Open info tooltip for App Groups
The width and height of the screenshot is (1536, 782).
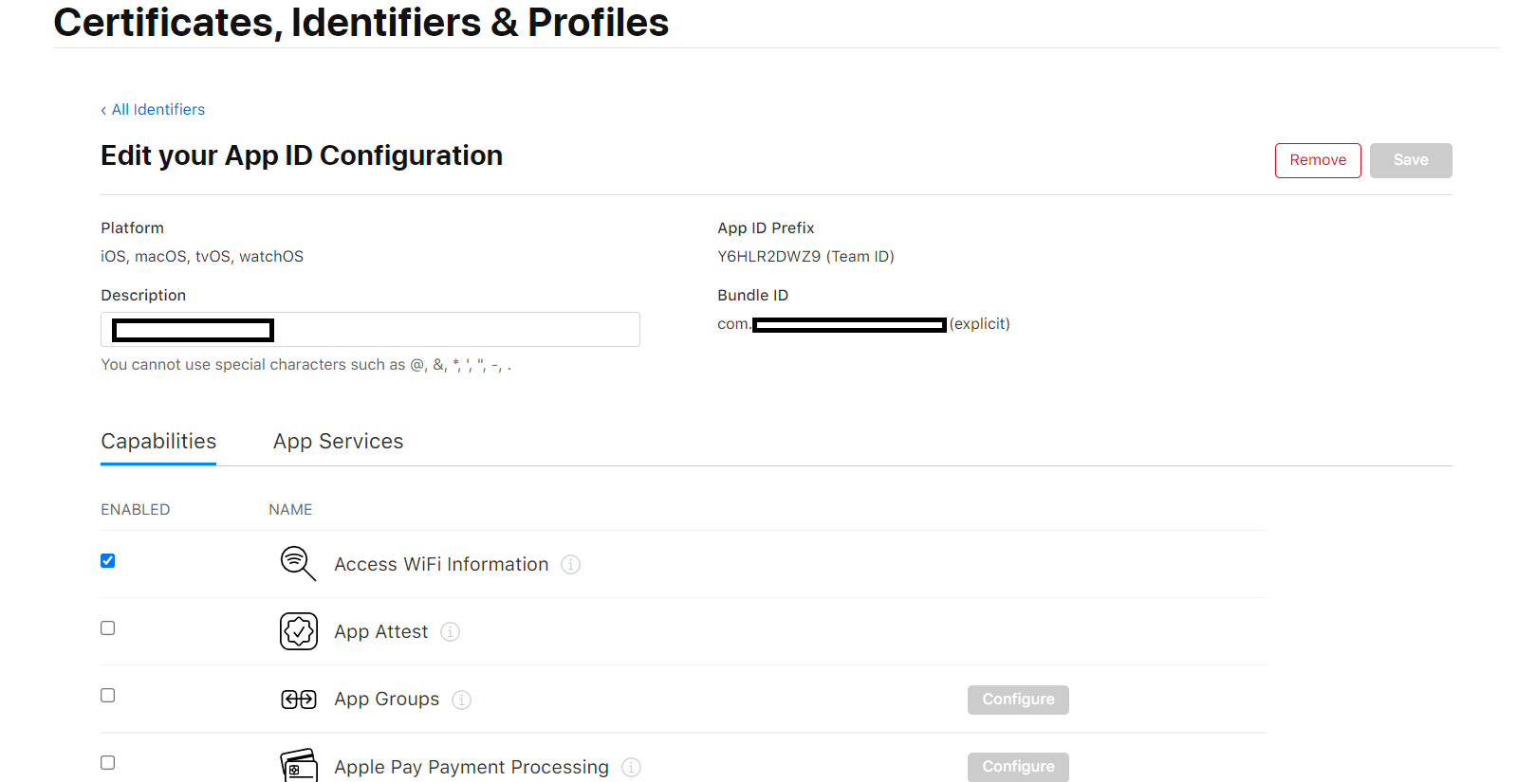[x=462, y=700]
